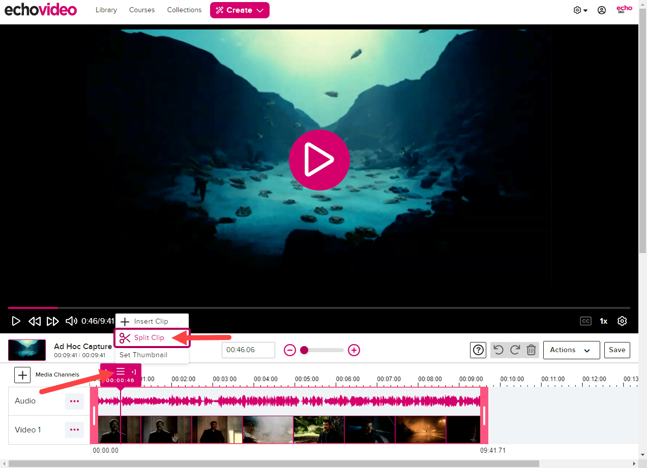
Task: Enable closed captions with the CC button
Action: pyautogui.click(x=585, y=321)
